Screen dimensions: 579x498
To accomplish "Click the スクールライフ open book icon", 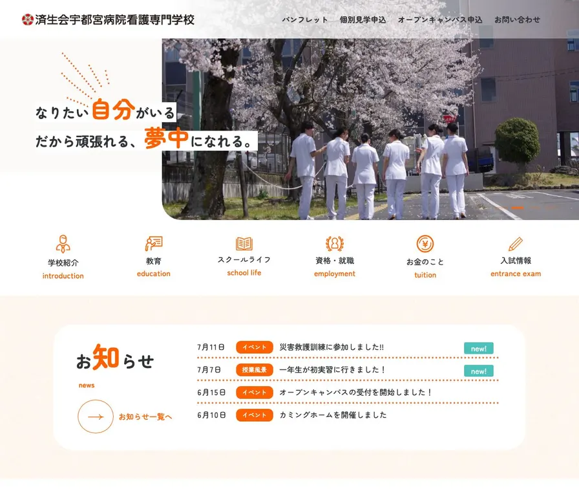I will click(x=244, y=244).
